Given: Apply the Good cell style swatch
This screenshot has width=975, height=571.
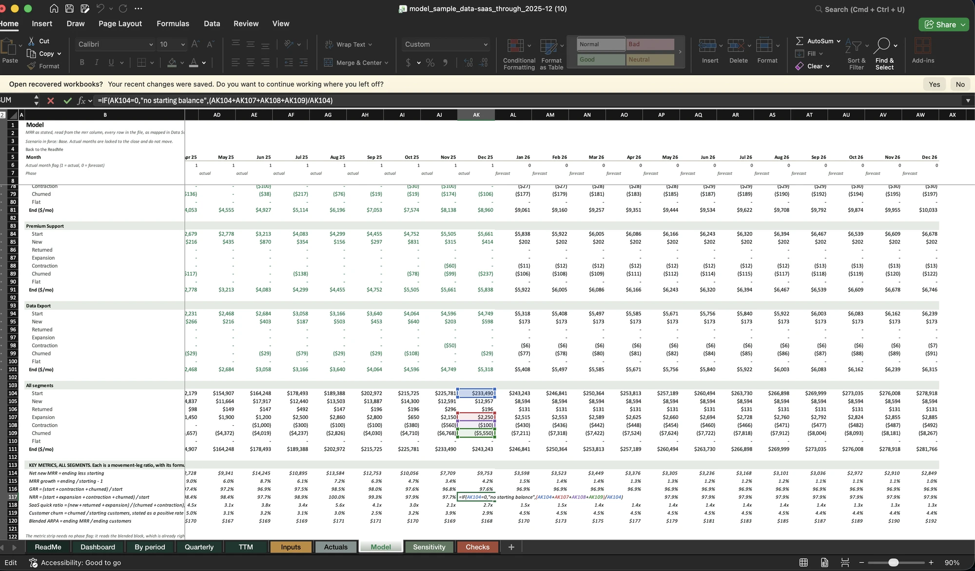Looking at the screenshot, I should coord(601,59).
